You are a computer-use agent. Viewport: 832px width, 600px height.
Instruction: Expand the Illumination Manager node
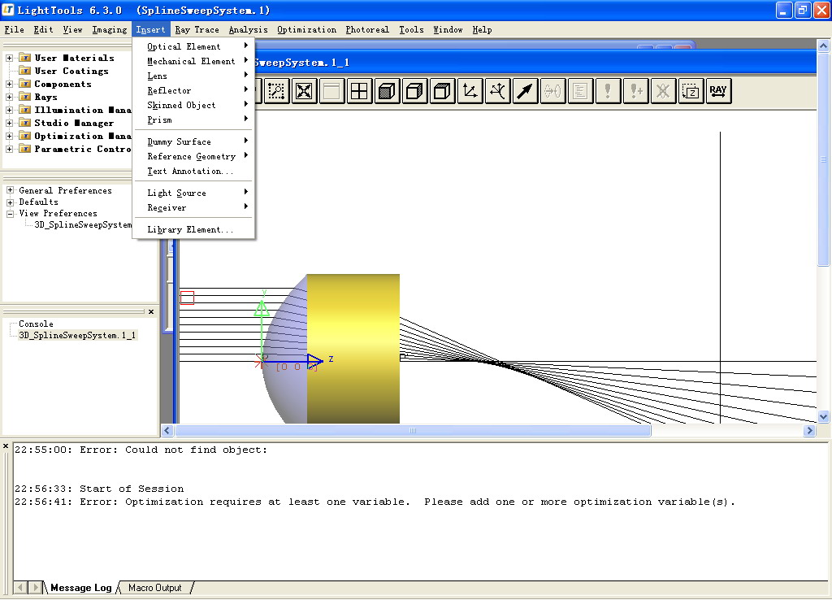coord(10,110)
